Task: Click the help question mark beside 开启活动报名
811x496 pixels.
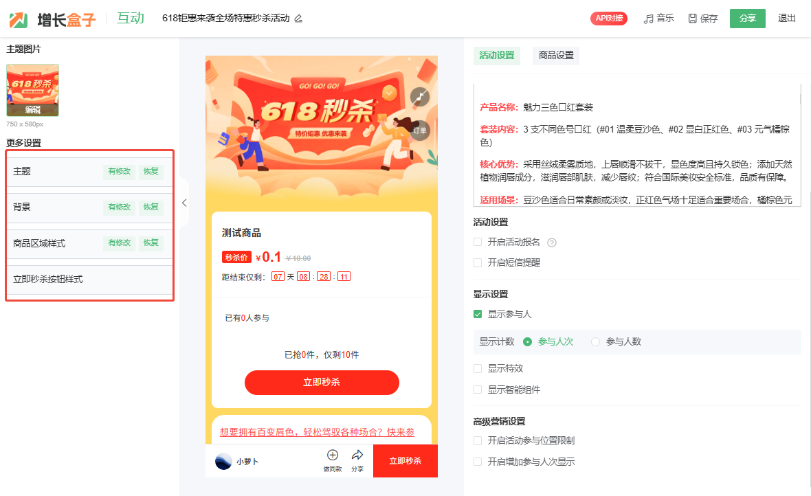Action: (x=552, y=243)
